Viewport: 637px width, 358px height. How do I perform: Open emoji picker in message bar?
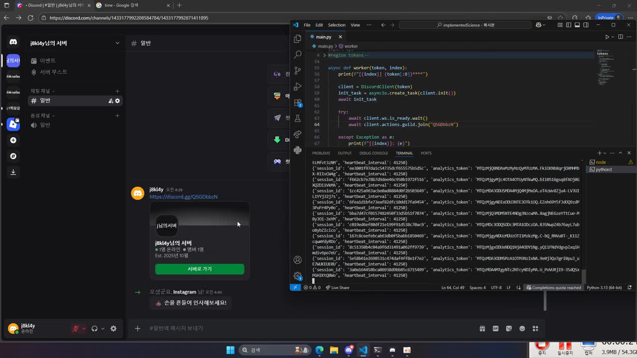(522, 329)
